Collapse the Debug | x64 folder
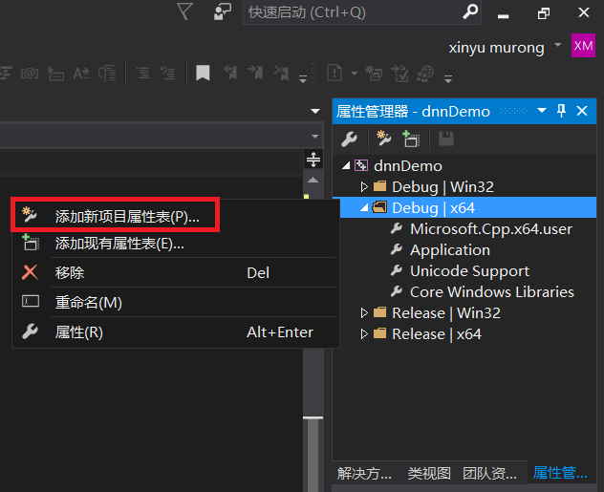This screenshot has height=492, width=604. (x=364, y=208)
